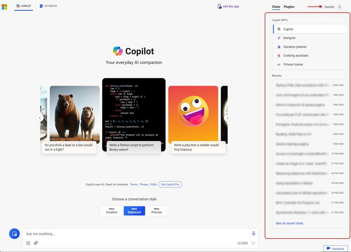The image size is (351, 252).
Task: Click the Feedback button
Action: point(335,248)
